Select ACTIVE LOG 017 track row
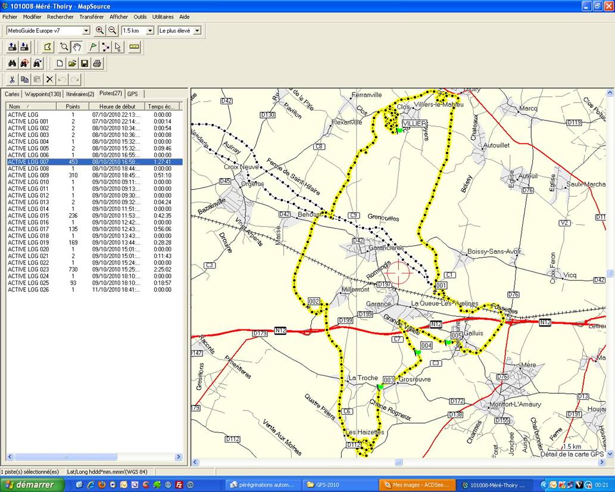This screenshot has height=492, width=615. 95,229
